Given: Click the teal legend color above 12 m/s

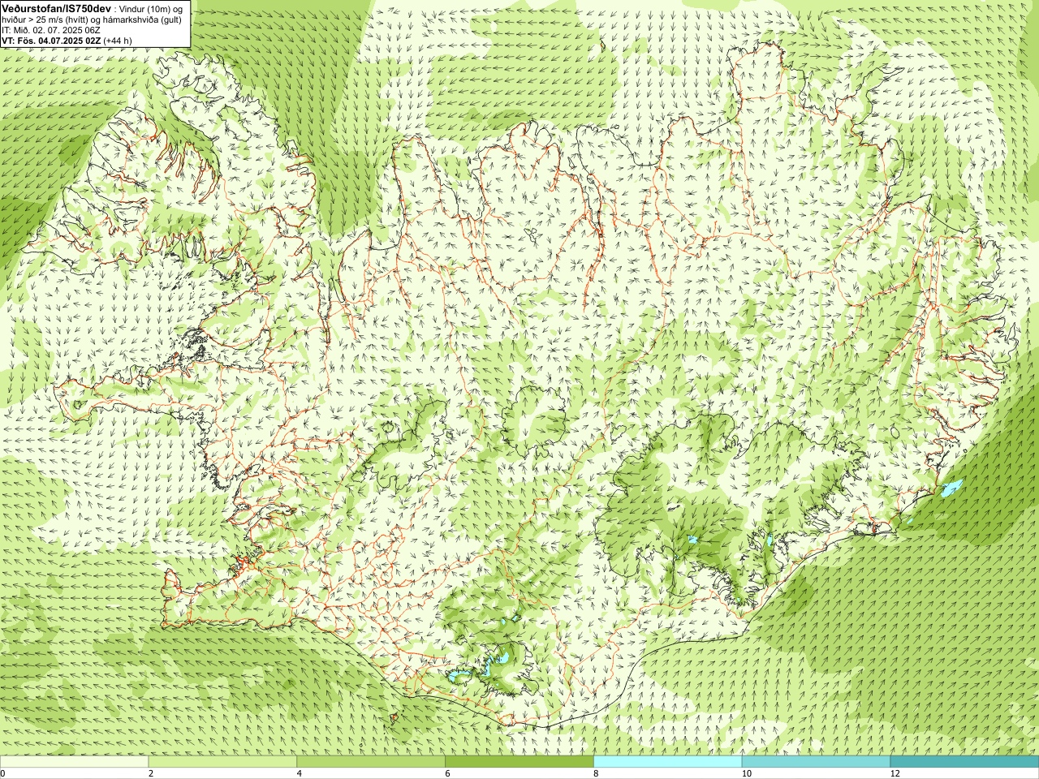Looking at the screenshot, I should pos(964,762).
